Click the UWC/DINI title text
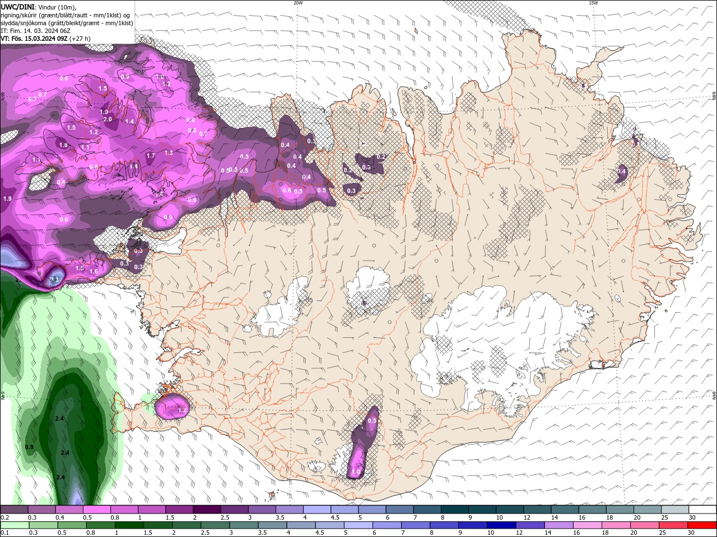Viewport: 717px width, 537px height. pyautogui.click(x=18, y=6)
